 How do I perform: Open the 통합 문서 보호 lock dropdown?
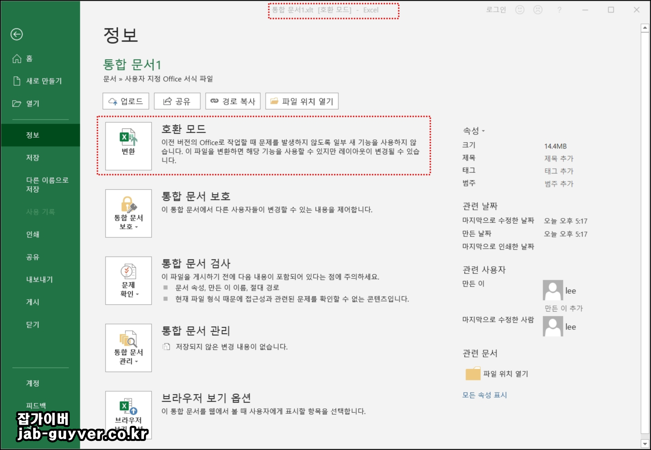tap(128, 213)
